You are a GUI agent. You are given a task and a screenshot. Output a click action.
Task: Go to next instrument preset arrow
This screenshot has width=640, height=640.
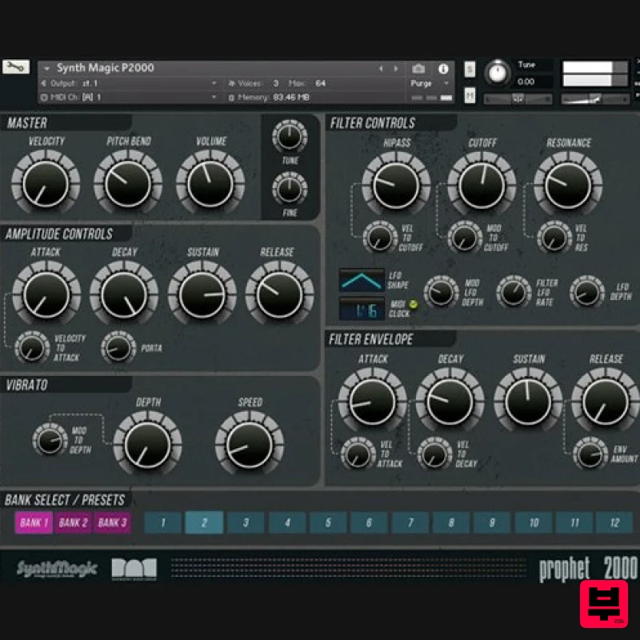point(395,69)
